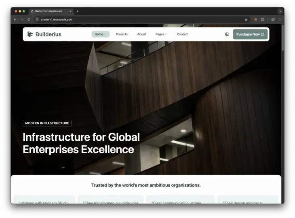Viewport: 295px width, 218px height.
Task: Click the Builderius logo icon
Action: tap(30, 34)
